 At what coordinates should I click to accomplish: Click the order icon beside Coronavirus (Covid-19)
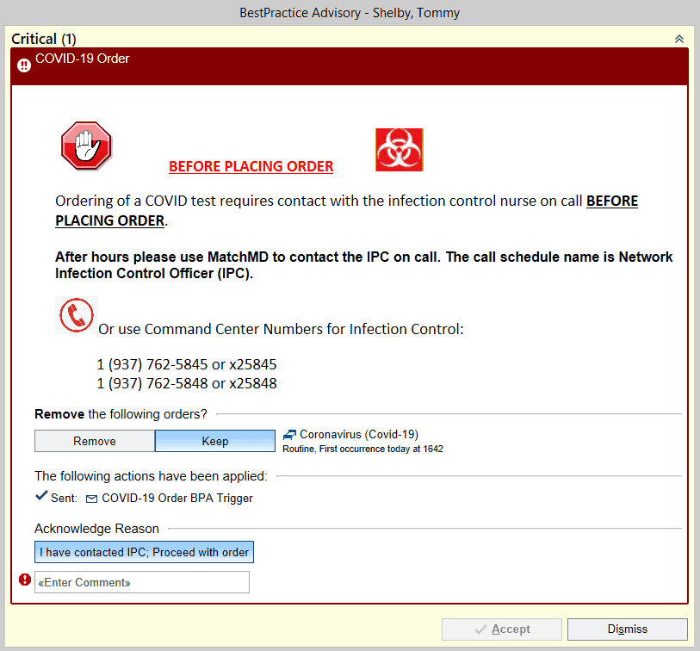tap(289, 435)
